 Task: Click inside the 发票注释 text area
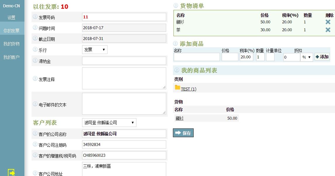click(124, 78)
